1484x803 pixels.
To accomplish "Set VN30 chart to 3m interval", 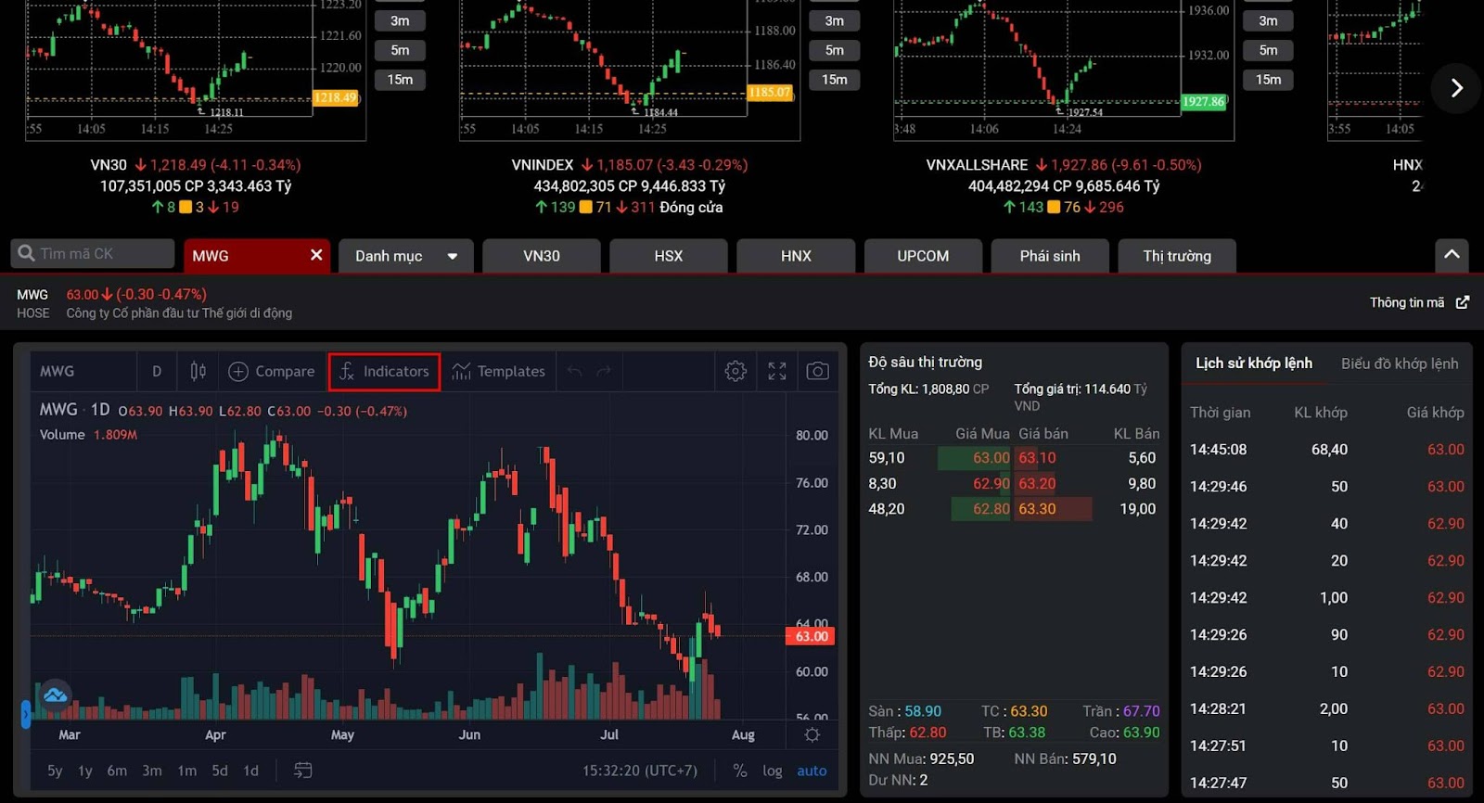I will [x=400, y=20].
